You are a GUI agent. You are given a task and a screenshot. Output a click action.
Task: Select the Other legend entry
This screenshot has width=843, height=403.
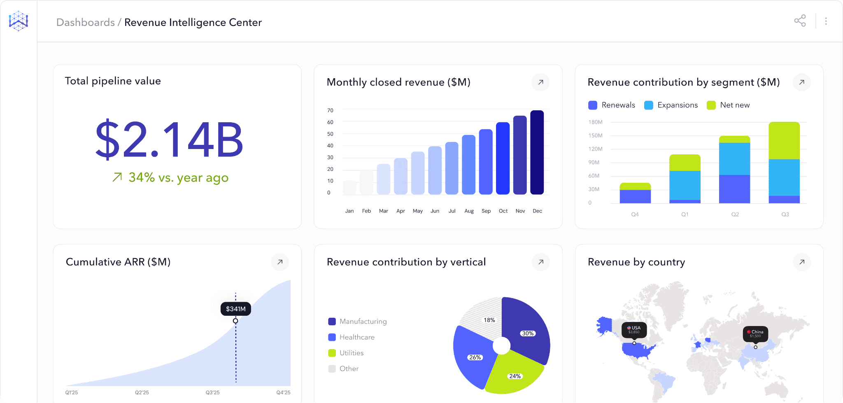click(344, 368)
